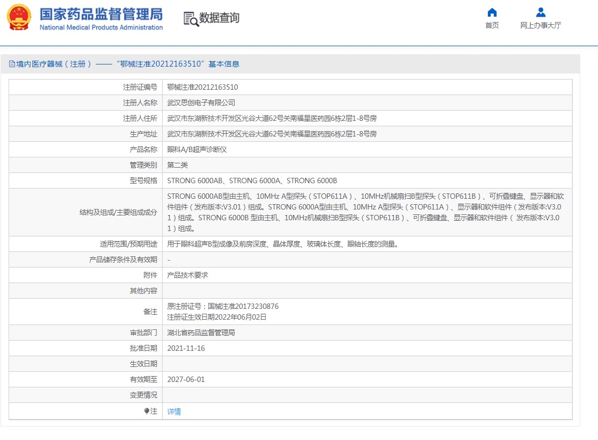Click the 批准日期 row label
This screenshot has height=440, width=598.
tap(143, 349)
